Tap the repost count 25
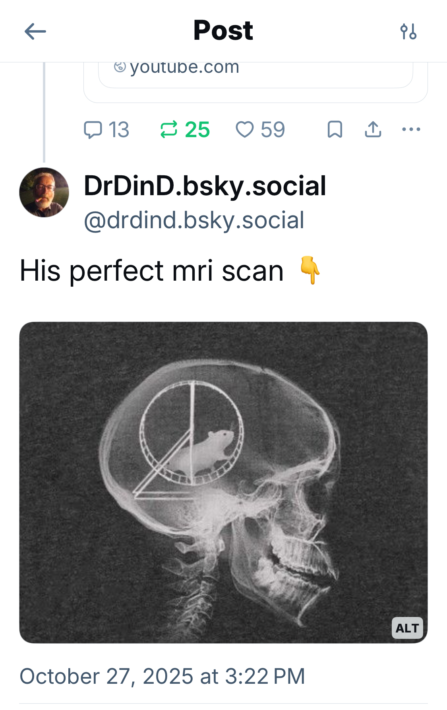Image resolution: width=447 pixels, height=710 pixels. [197, 130]
